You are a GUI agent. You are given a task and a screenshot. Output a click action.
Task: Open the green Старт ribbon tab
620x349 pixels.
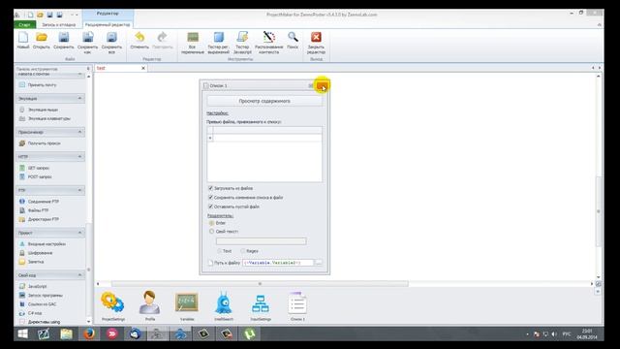24,24
